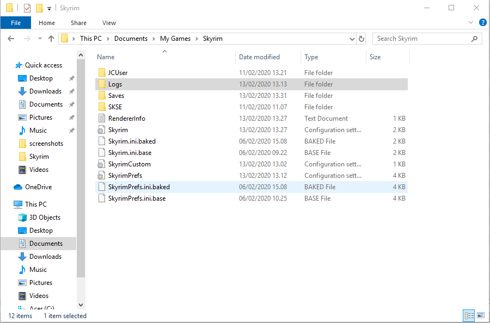Select the JCUser folder icon
Image resolution: width=490 pixels, height=323 pixels.
(x=102, y=73)
